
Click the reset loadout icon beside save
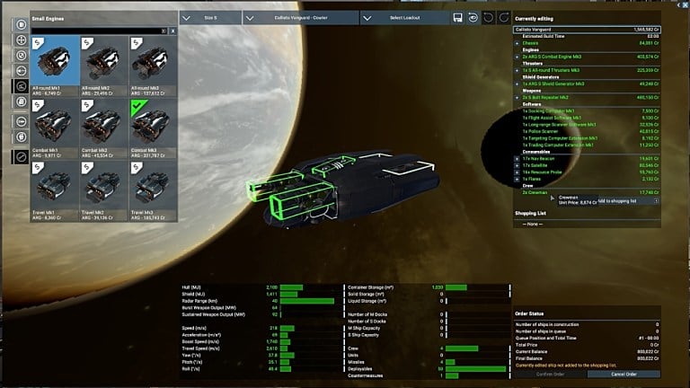[x=473, y=17]
